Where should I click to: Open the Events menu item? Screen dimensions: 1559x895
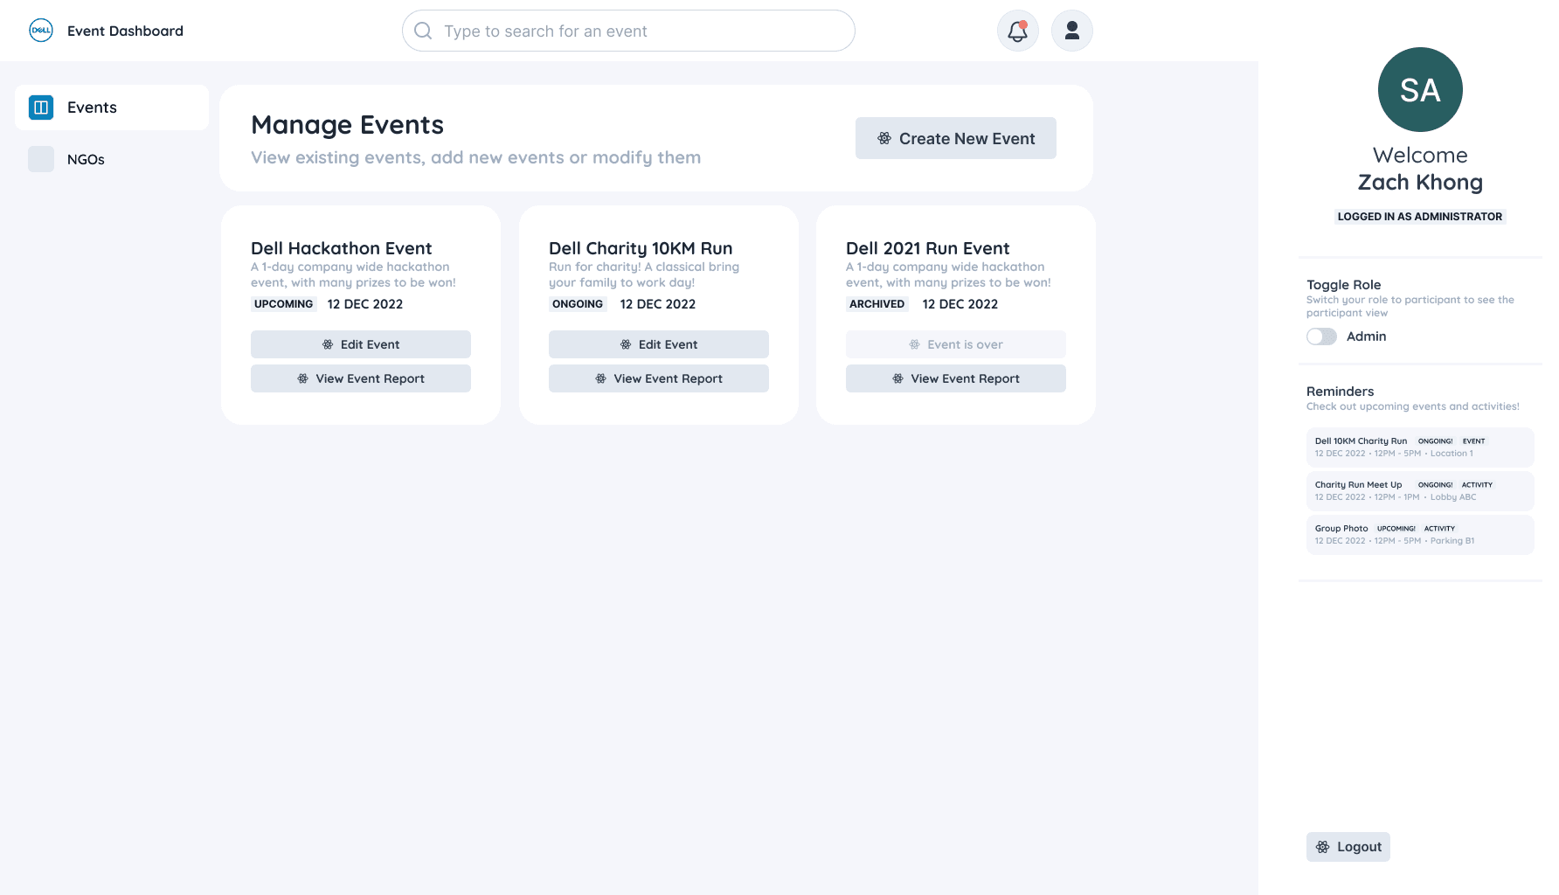tap(112, 108)
